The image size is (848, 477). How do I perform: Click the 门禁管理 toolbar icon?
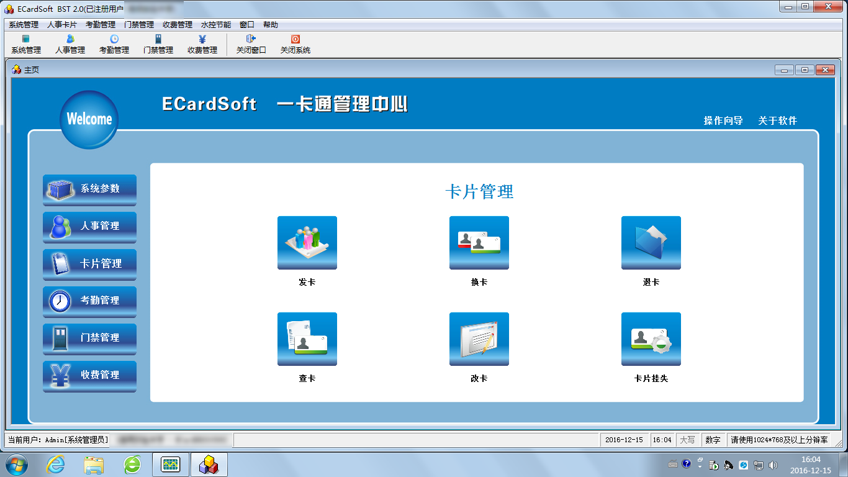[158, 45]
